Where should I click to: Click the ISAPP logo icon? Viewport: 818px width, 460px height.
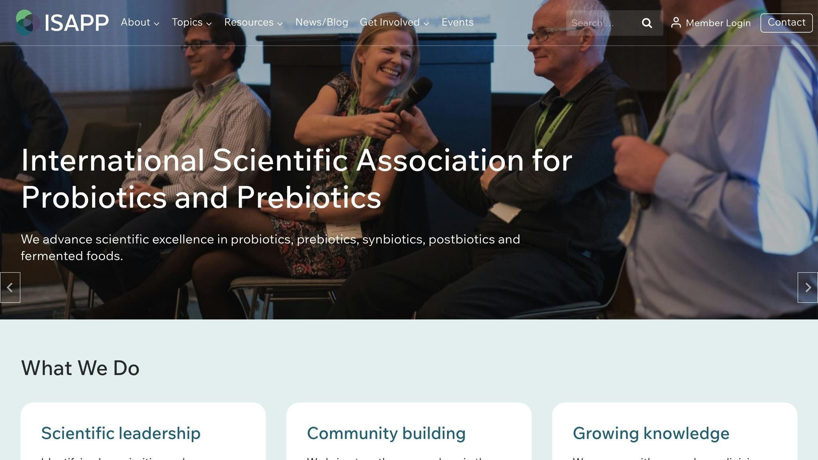tap(28, 23)
